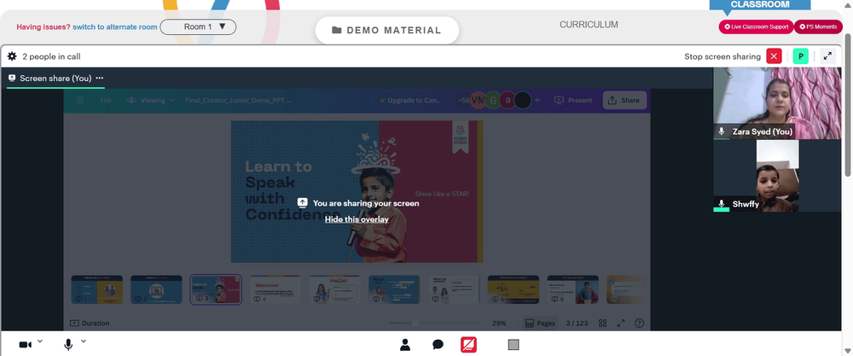
Task: Click the green P avatar icon
Action: coord(801,56)
